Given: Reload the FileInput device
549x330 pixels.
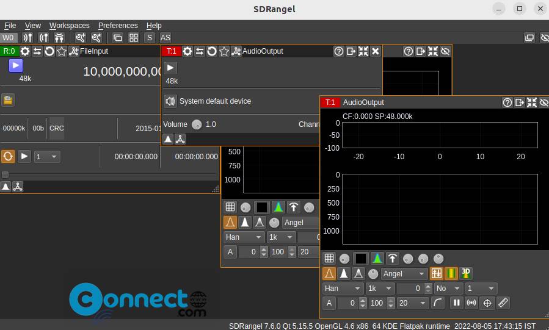Looking at the screenshot, I should (x=49, y=51).
